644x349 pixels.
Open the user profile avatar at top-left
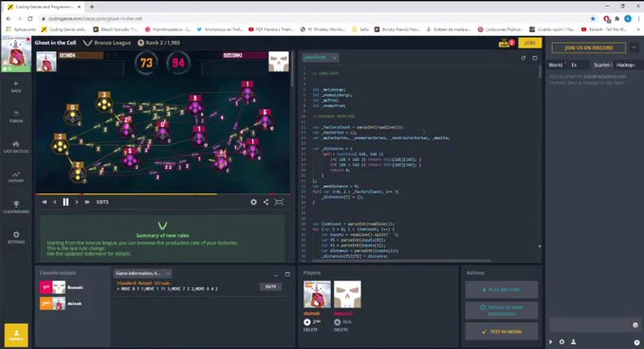[15, 54]
